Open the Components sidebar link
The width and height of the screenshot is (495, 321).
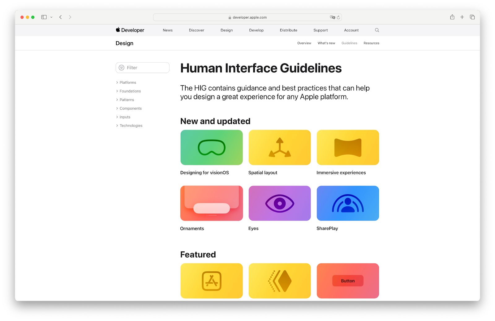131,108
